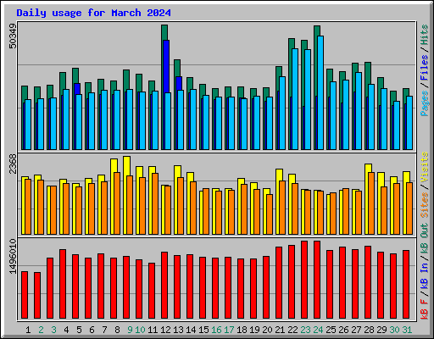
Task: Select day 8 axis label
Action: (x=117, y=330)
